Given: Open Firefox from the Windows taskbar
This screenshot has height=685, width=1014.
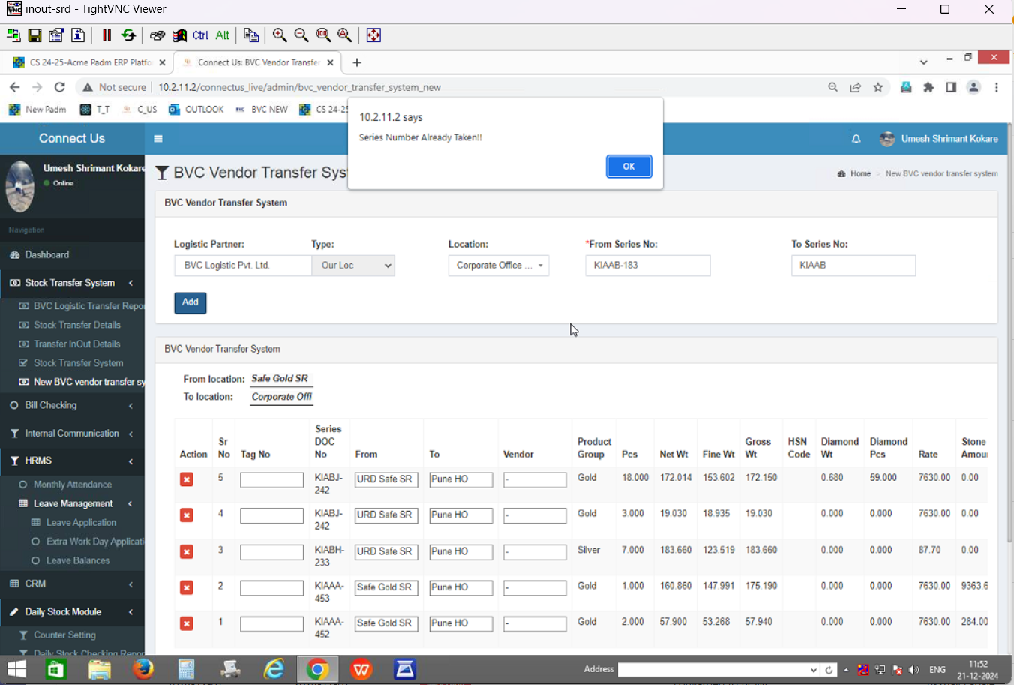Looking at the screenshot, I should pos(142,669).
